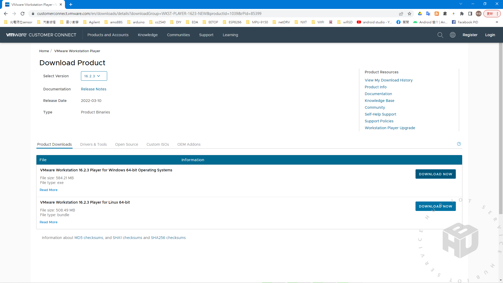
Task: Open the SHA256 checksums link
Action: click(x=168, y=238)
